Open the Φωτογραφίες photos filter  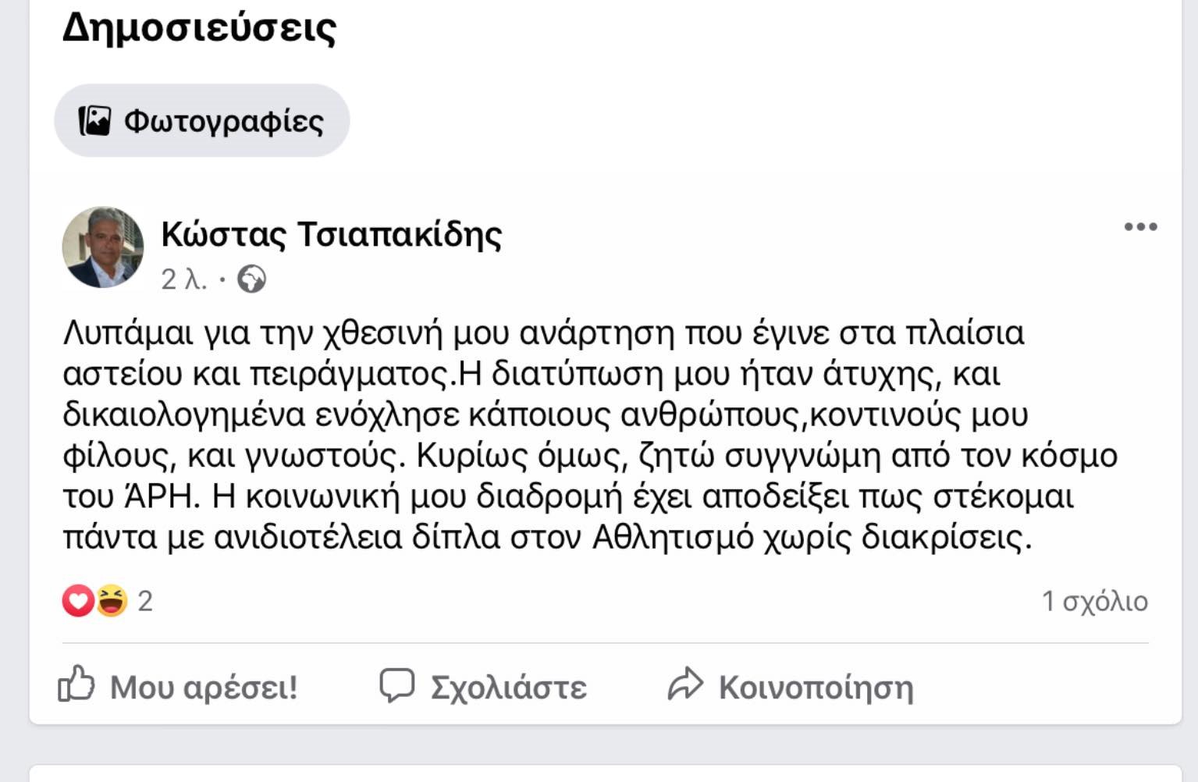click(201, 121)
